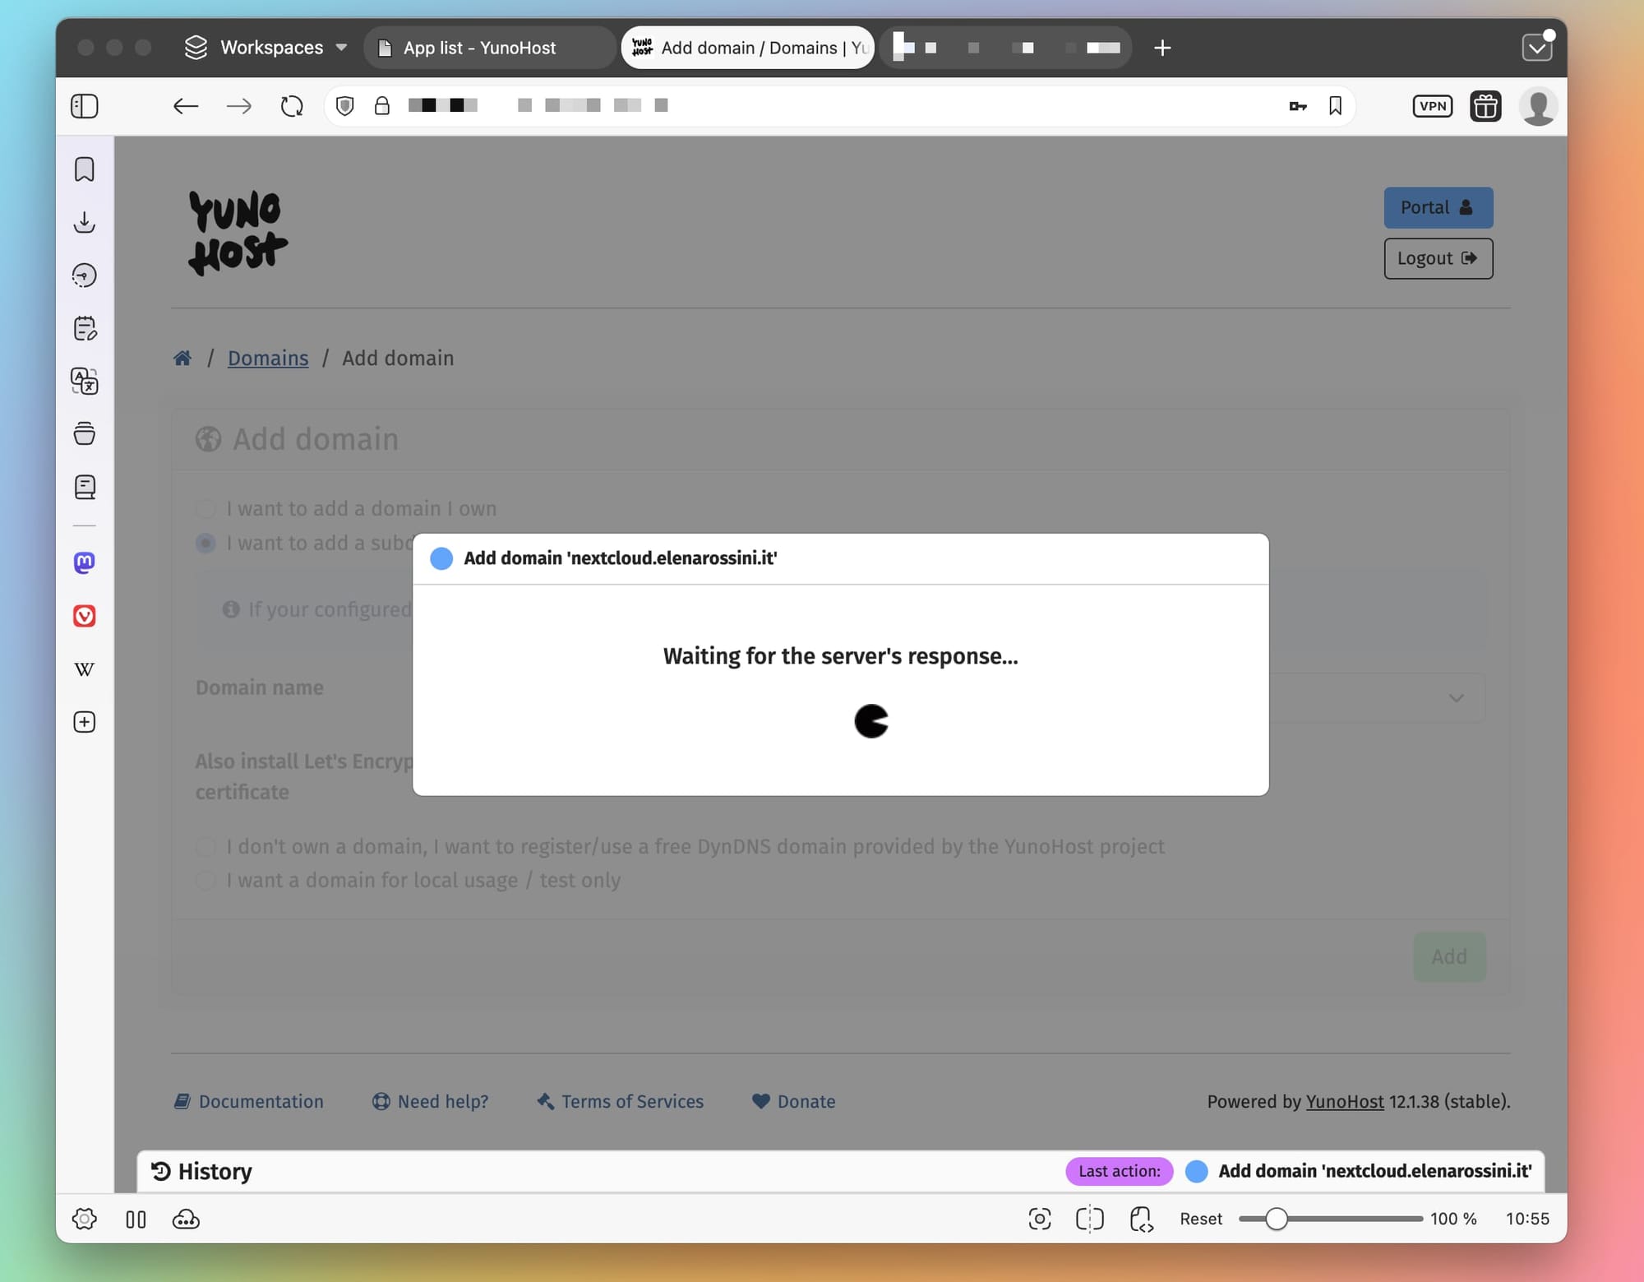Capture a page screenshot from the status bar
This screenshot has height=1282, width=1644.
click(x=1039, y=1220)
